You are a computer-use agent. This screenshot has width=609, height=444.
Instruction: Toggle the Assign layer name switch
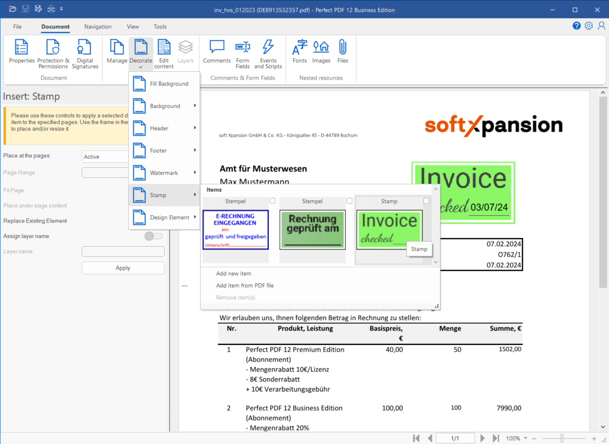tap(154, 236)
